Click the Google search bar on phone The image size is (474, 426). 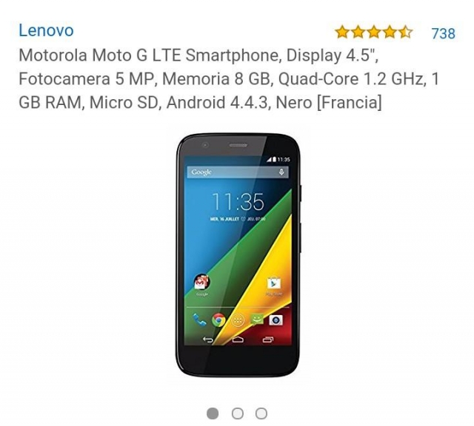(x=238, y=172)
